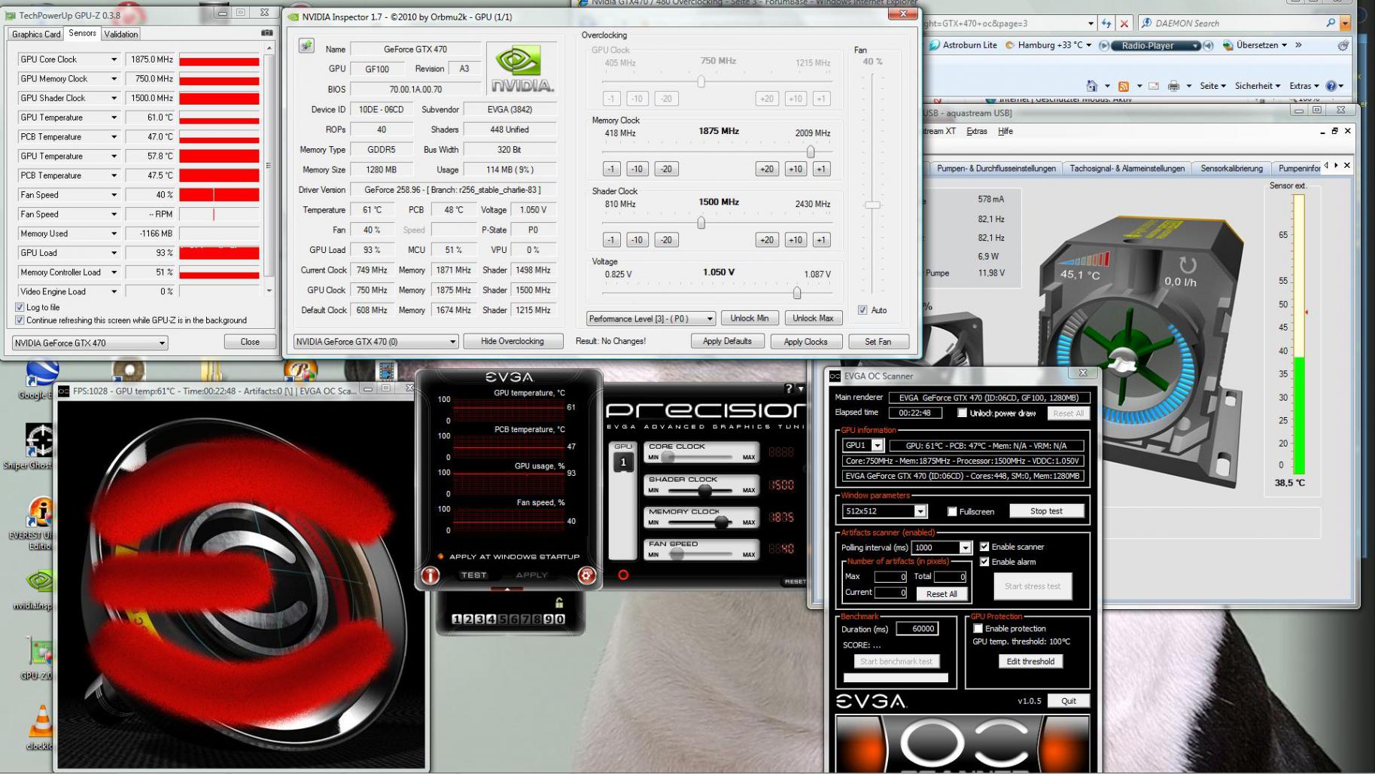Stop page loading with the red X icon
The width and height of the screenshot is (1375, 774).
tap(1124, 23)
